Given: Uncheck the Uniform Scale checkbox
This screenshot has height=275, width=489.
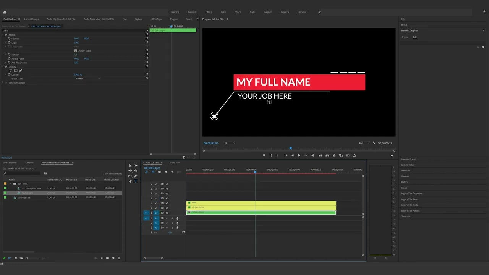Looking at the screenshot, I should click(x=76, y=50).
